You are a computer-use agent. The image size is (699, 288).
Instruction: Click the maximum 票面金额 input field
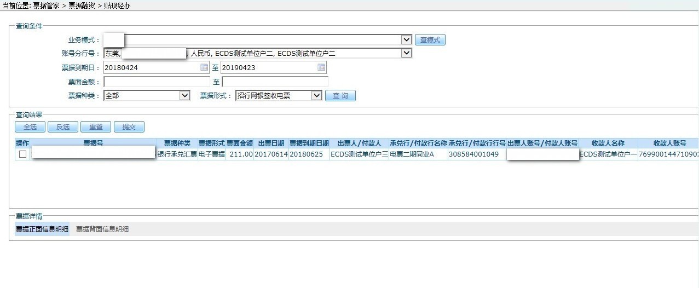(x=275, y=82)
